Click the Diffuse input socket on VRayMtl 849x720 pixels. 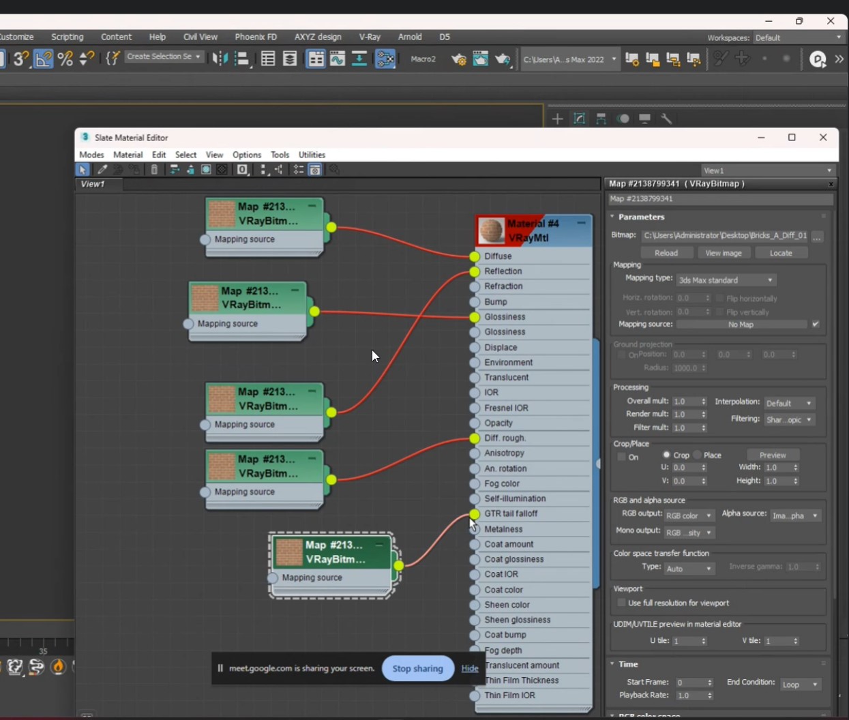point(475,256)
